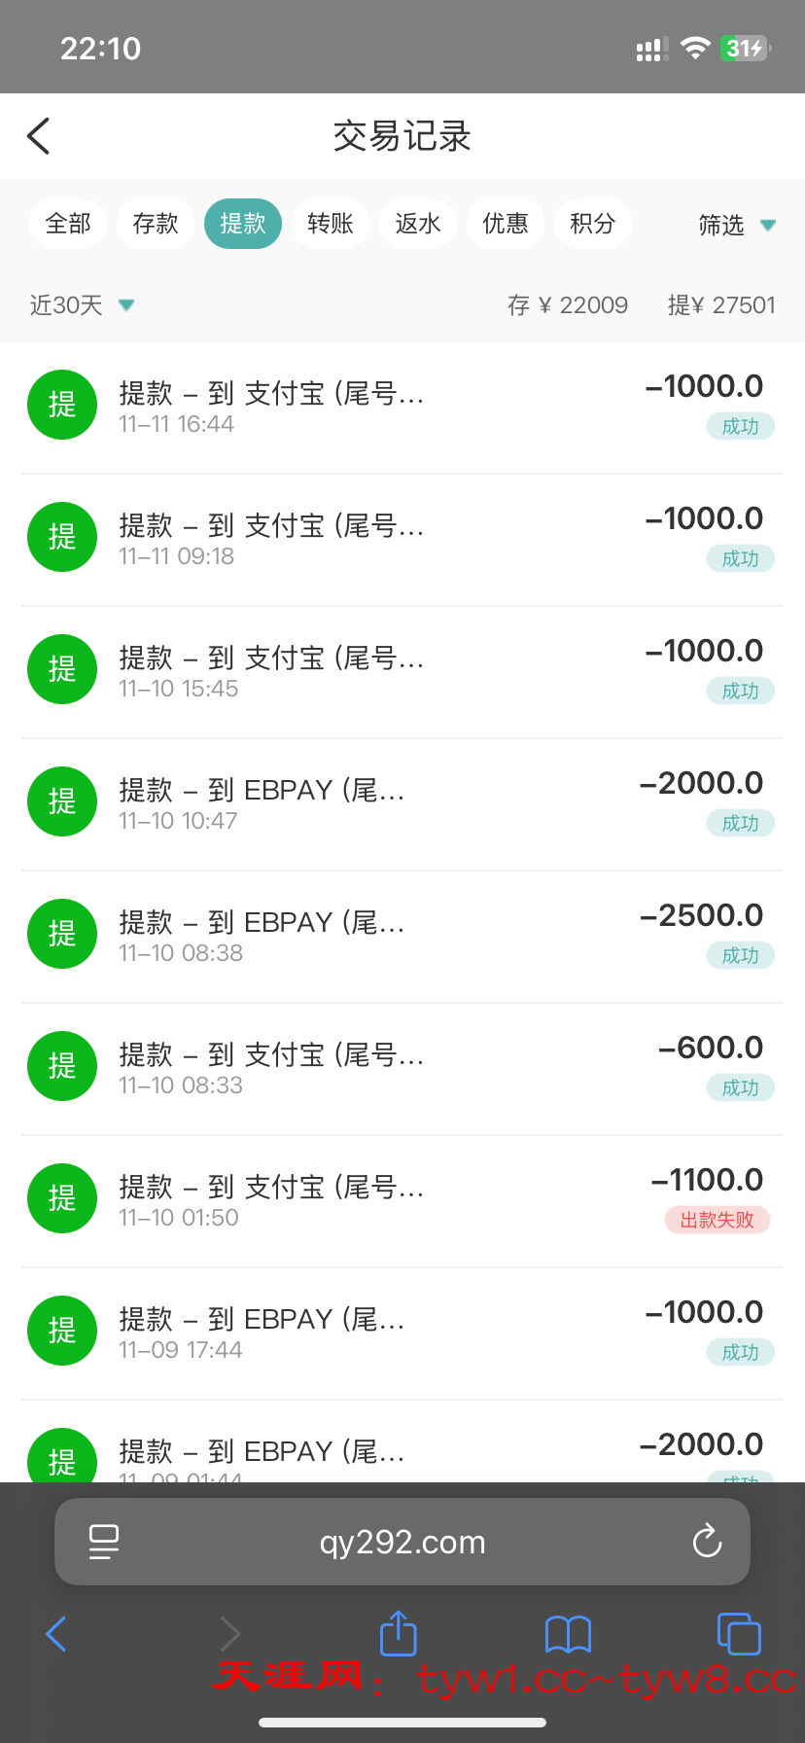View the 积分 points tab
This screenshot has height=1743, width=805.
593,224
